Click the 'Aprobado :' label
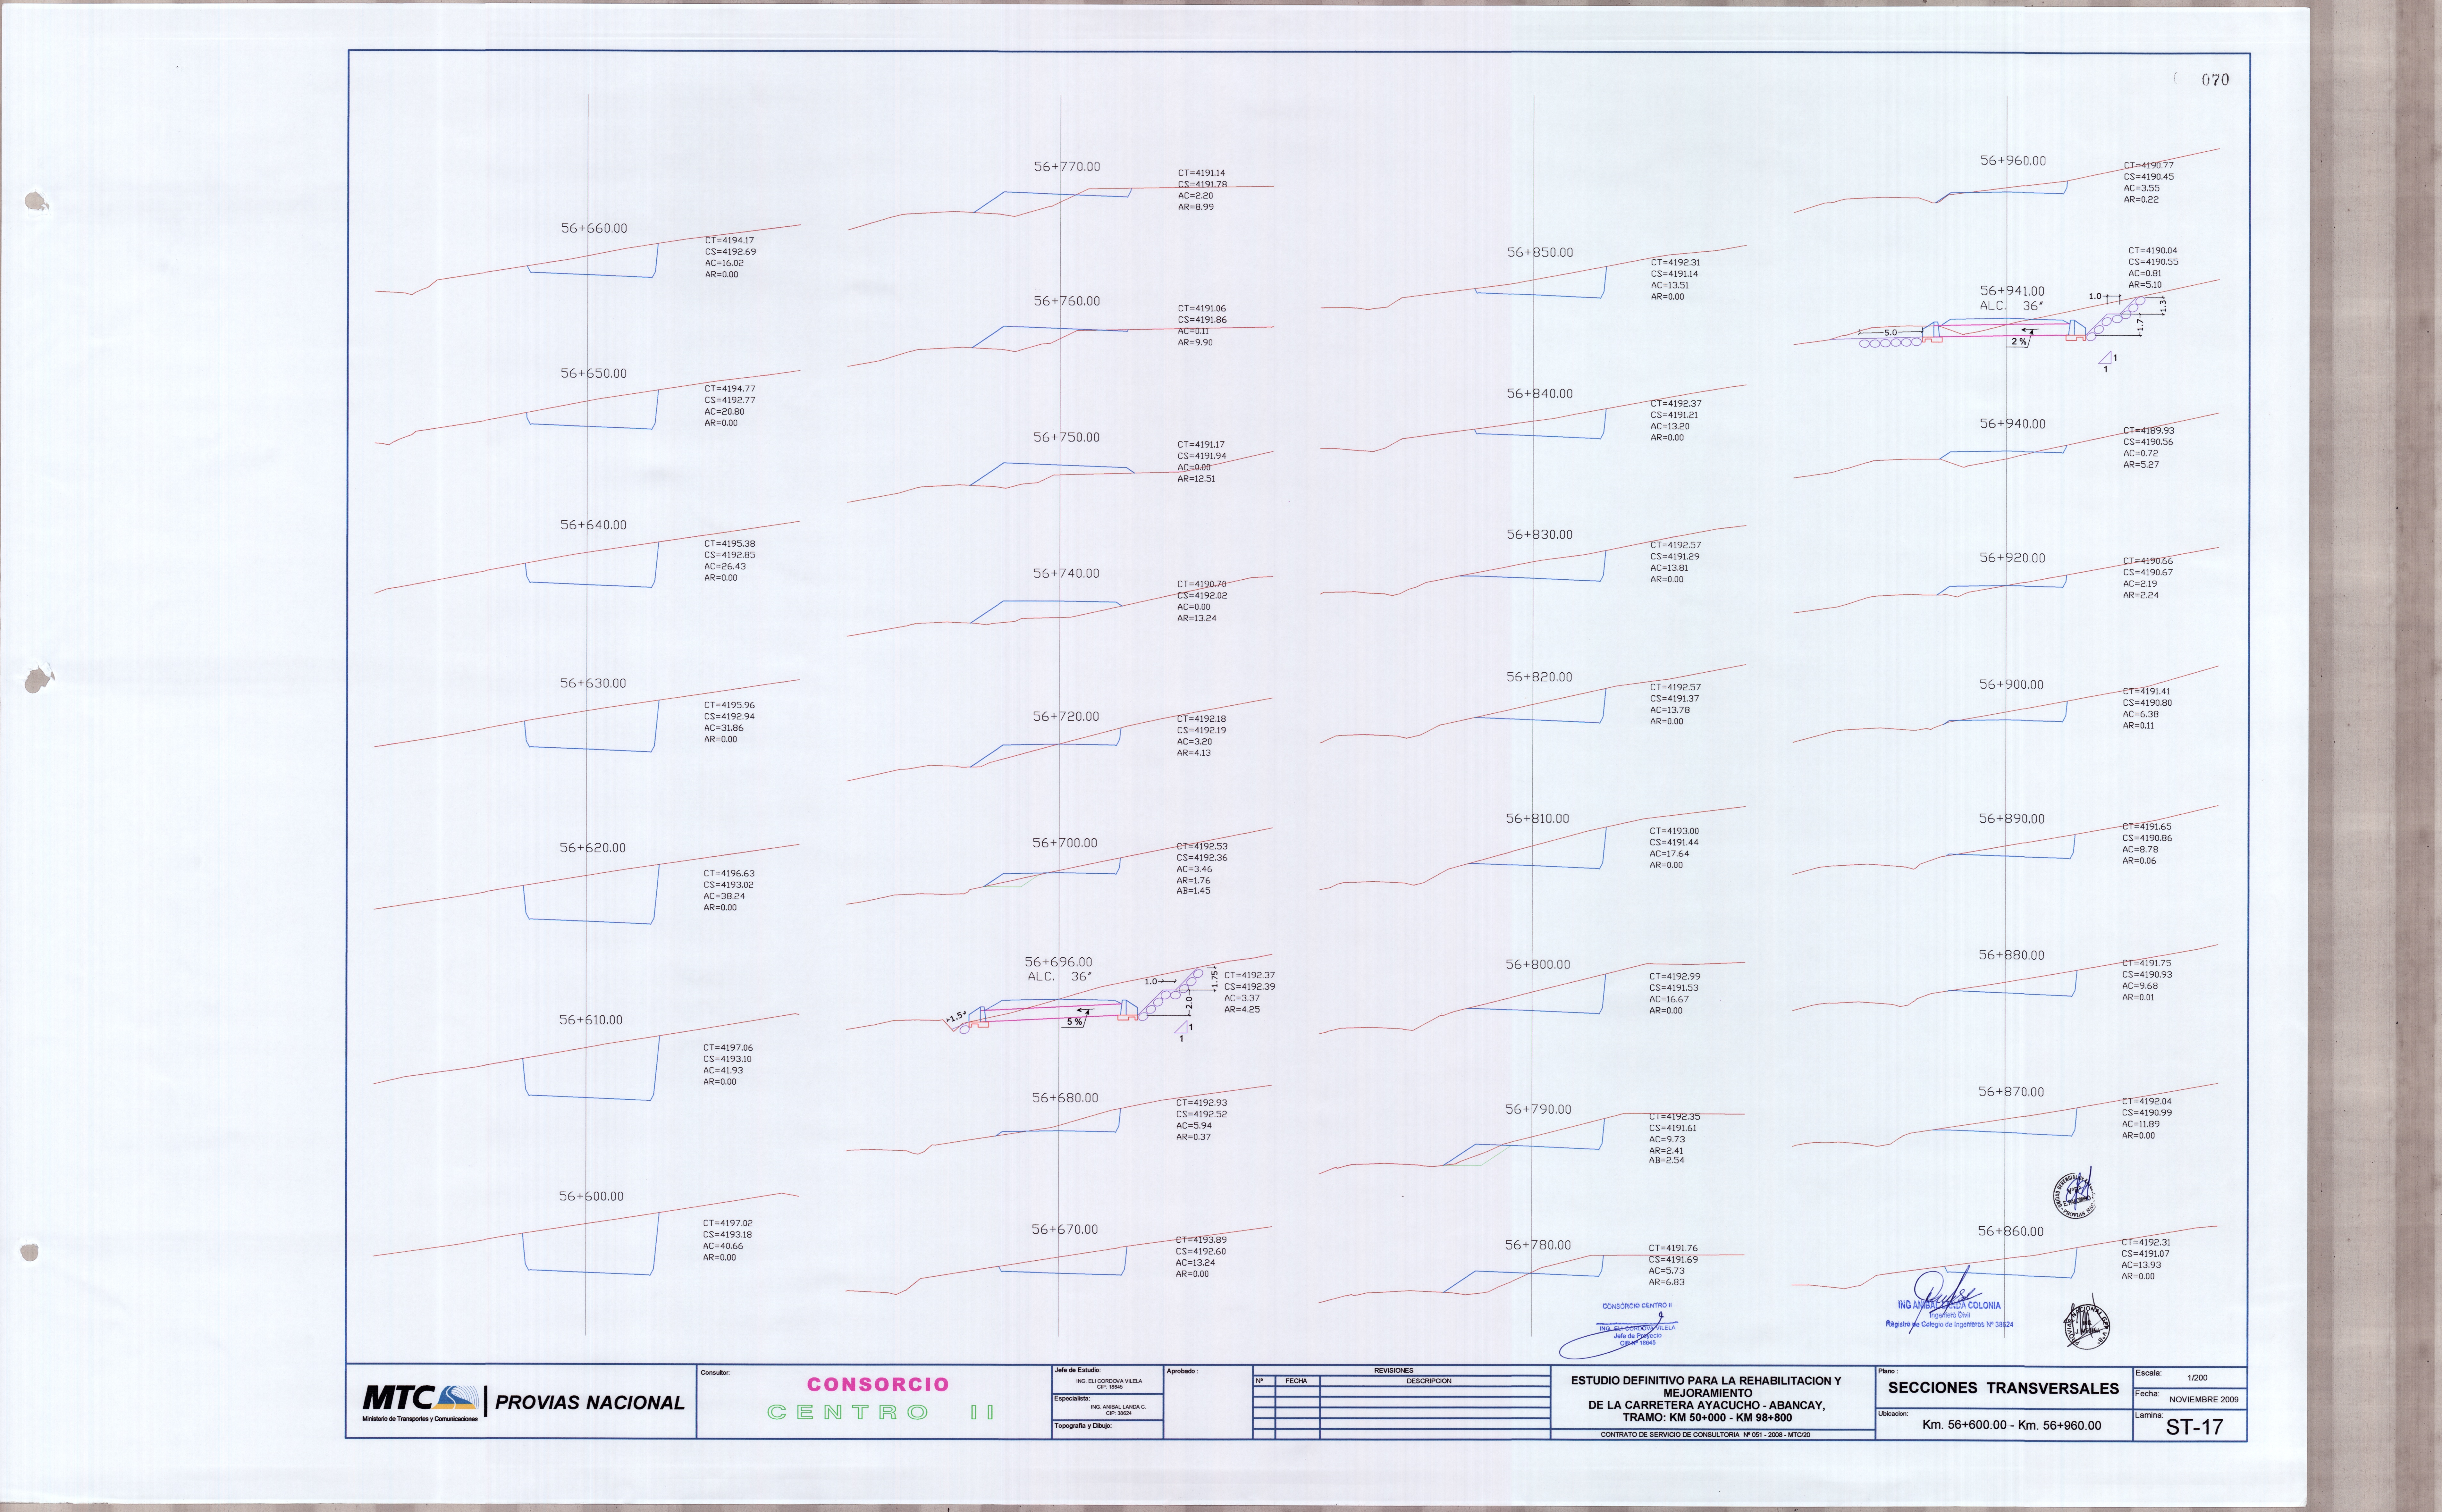Image resolution: width=2442 pixels, height=1512 pixels. pos(1182,1371)
